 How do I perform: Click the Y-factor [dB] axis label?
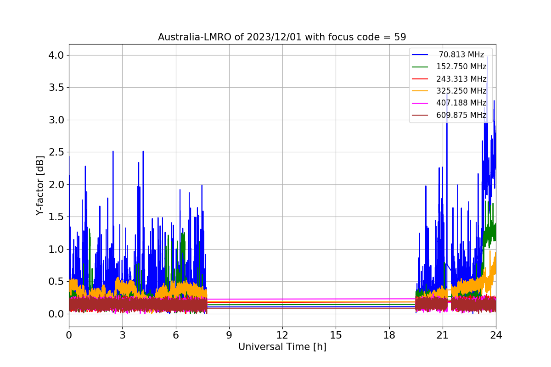(40, 186)
